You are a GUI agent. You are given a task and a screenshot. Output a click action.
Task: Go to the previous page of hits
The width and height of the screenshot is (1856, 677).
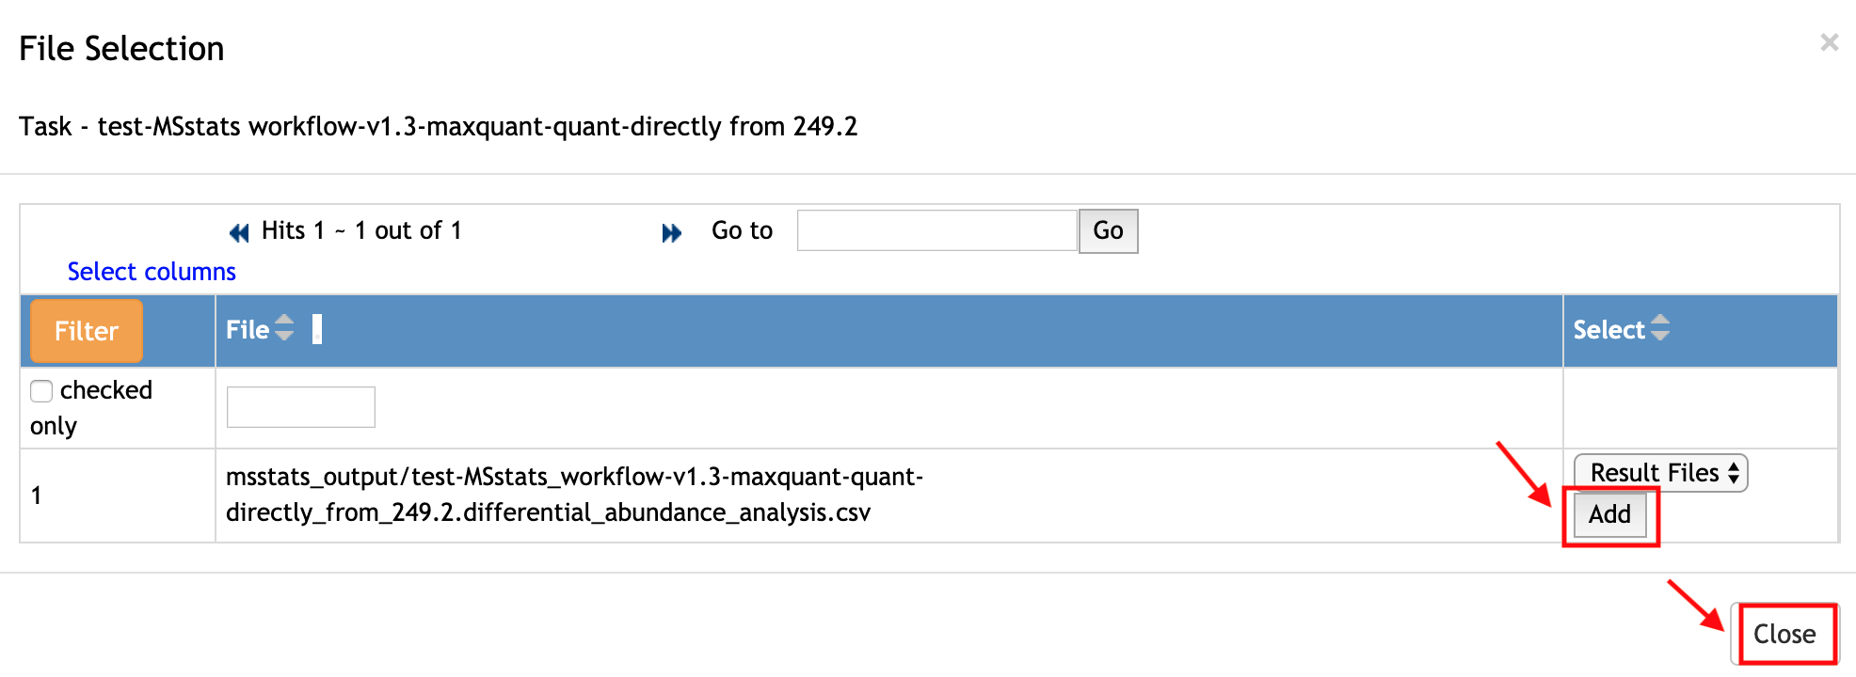pos(239,232)
